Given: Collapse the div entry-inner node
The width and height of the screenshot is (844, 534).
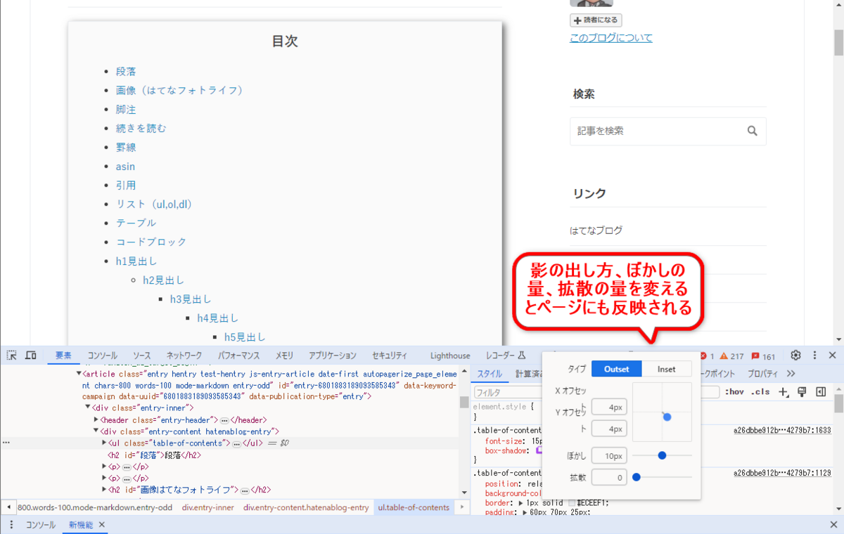Looking at the screenshot, I should (87, 408).
